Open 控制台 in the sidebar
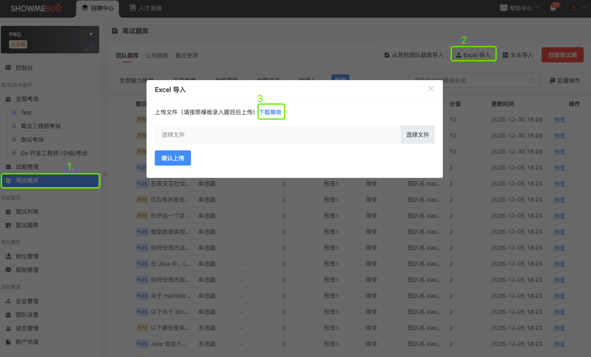This screenshot has height=357, width=591. coord(24,68)
